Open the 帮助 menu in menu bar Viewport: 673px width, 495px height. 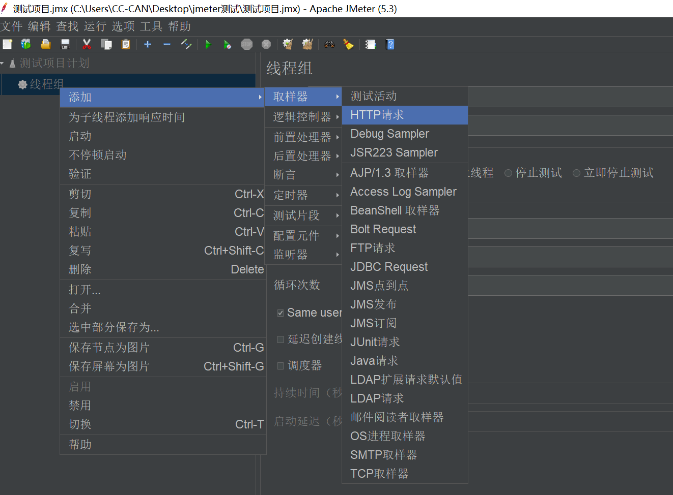tap(180, 26)
